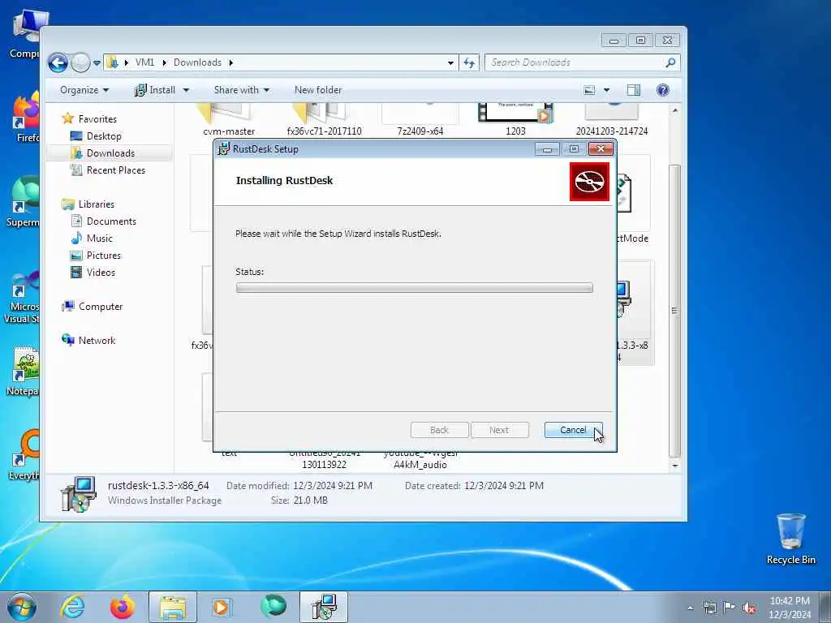The image size is (831, 623).
Task: Open the Videos library
Action: tap(93, 273)
